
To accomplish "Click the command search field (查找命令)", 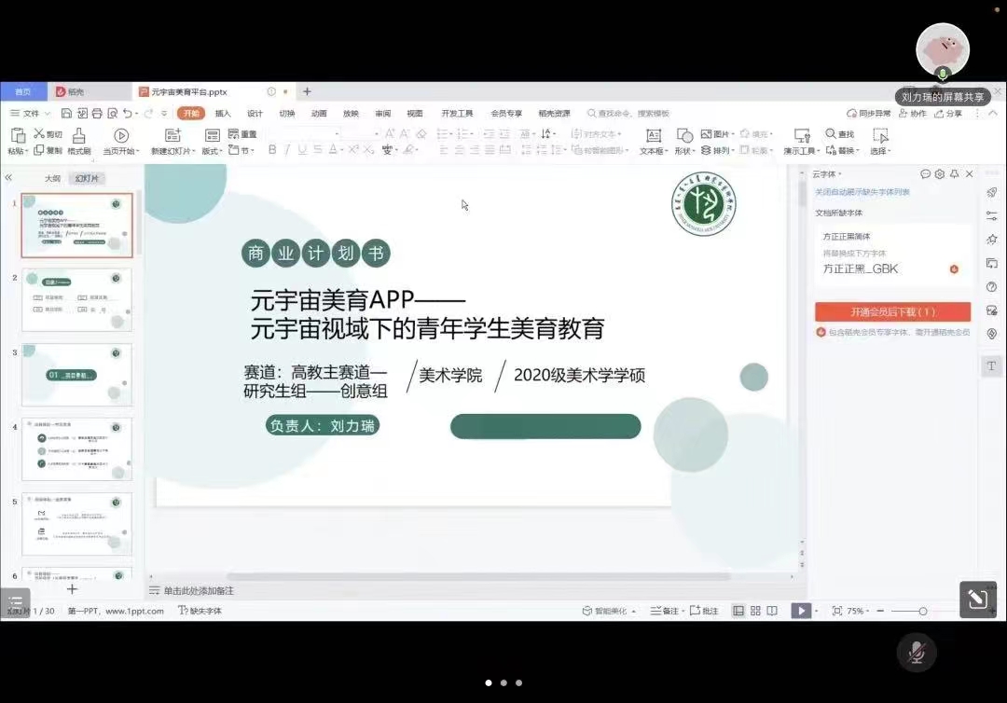I will (x=628, y=114).
